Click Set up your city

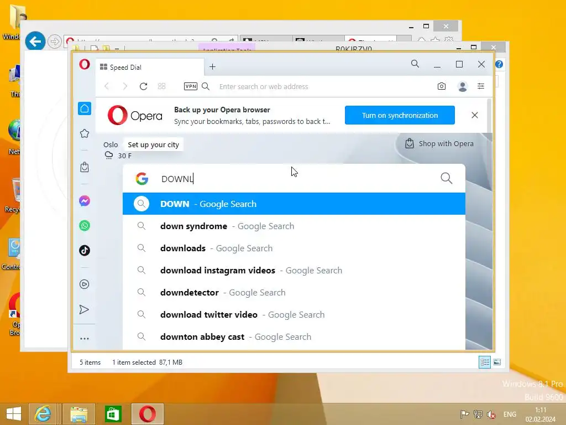(153, 144)
